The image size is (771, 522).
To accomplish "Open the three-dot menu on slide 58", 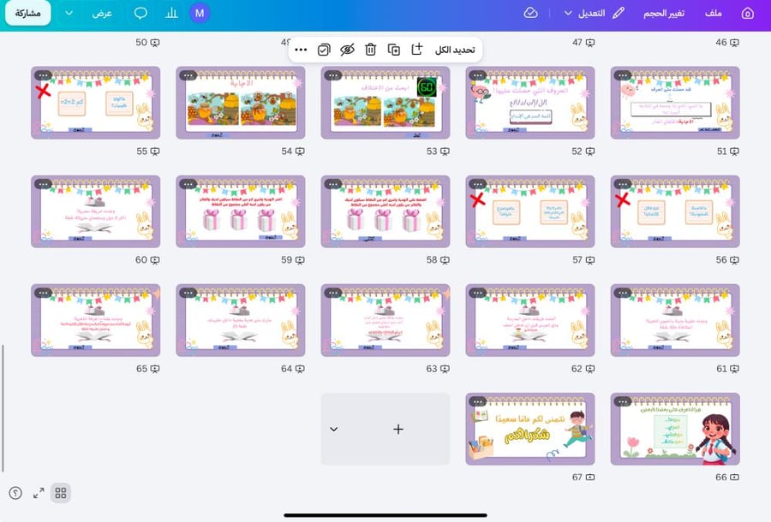I will click(x=333, y=184).
